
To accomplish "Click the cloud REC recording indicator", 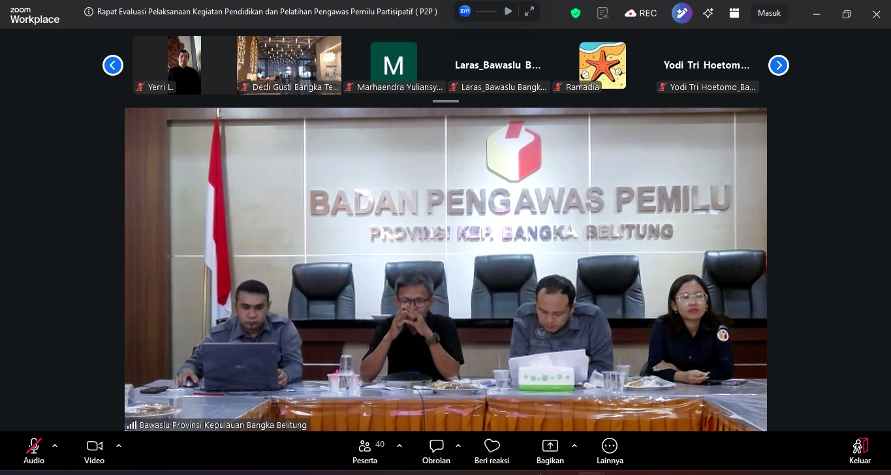I will point(641,13).
